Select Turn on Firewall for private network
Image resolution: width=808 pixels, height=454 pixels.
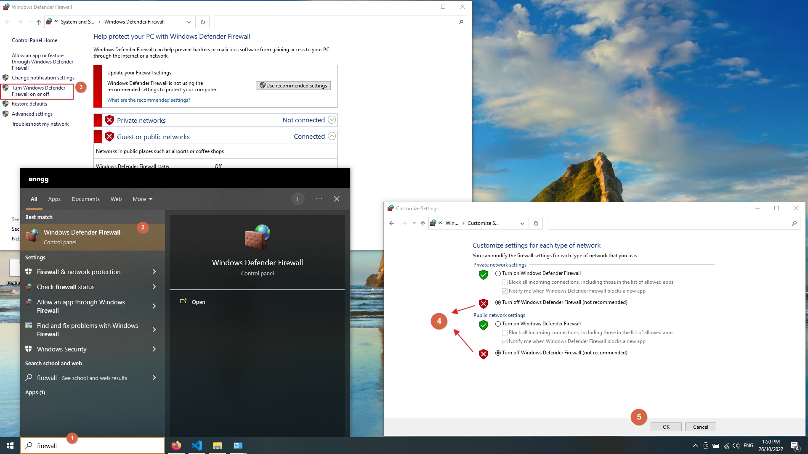click(x=498, y=273)
